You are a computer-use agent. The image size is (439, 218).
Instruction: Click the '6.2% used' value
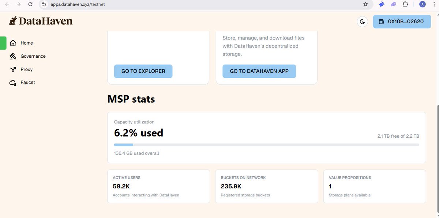click(139, 133)
